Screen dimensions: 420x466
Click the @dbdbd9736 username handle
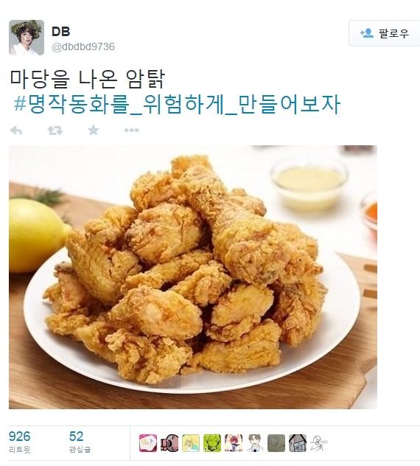coord(83,46)
